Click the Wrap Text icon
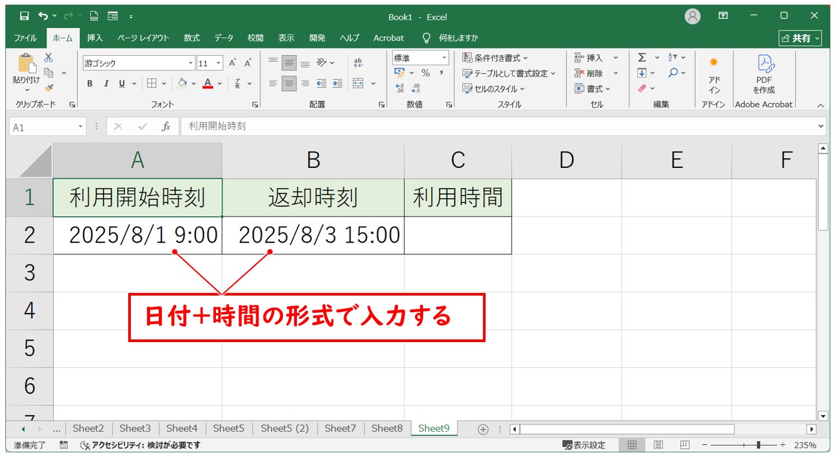The height and width of the screenshot is (457, 835). click(359, 63)
